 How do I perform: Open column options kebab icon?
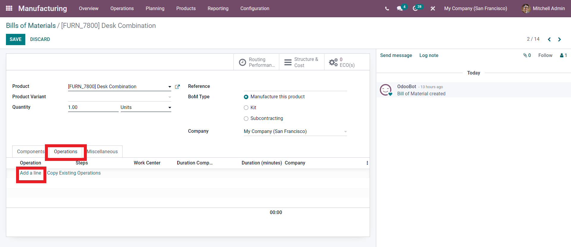(x=367, y=163)
